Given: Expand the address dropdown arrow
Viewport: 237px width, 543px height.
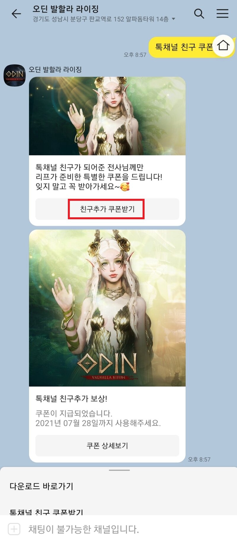Looking at the screenshot, I should pos(174,19).
